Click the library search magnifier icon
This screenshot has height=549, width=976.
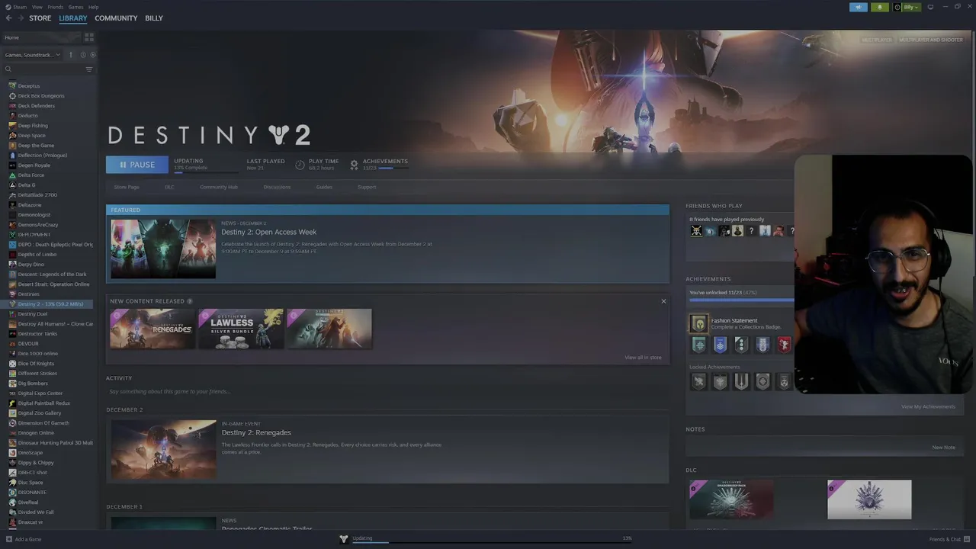pos(8,69)
